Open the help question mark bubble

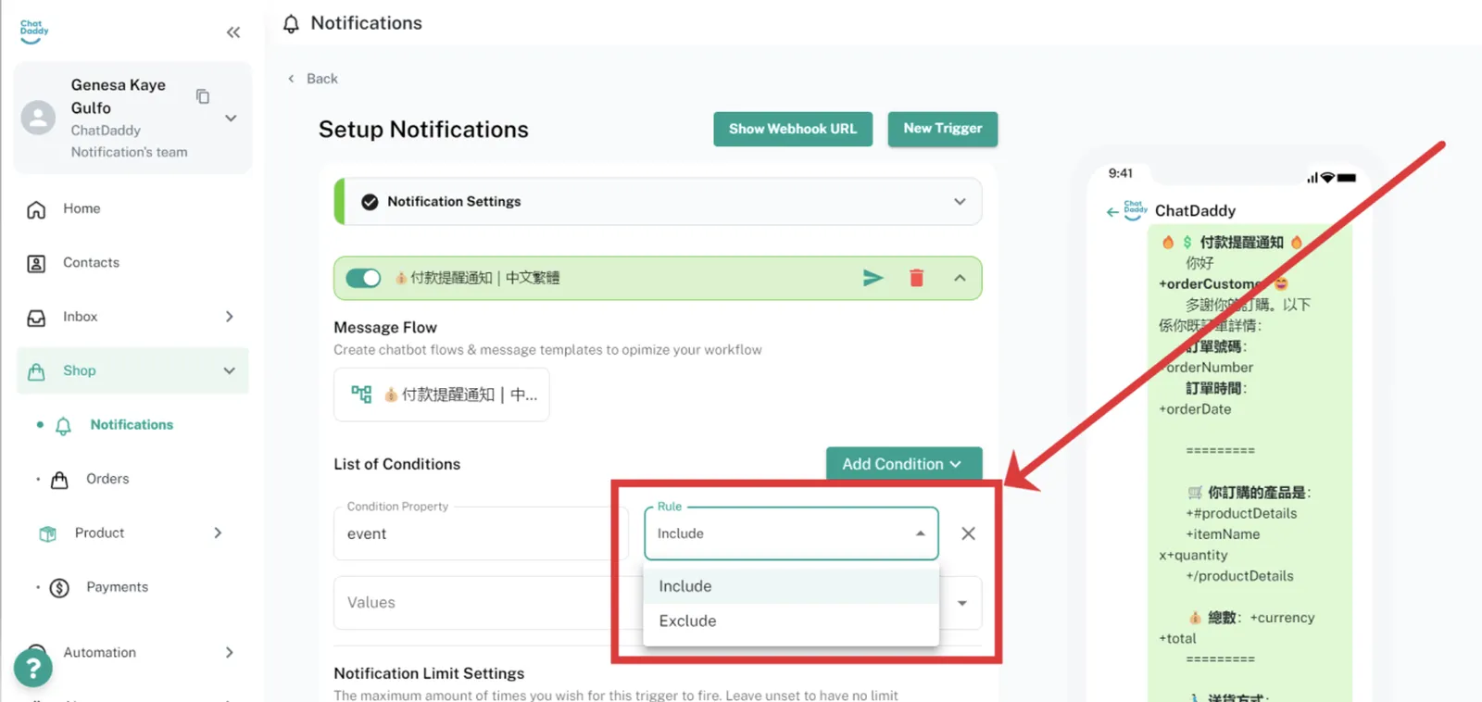33,668
